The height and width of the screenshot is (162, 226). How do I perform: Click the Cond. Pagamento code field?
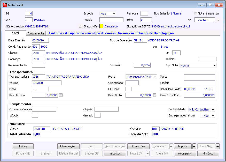point(36,47)
